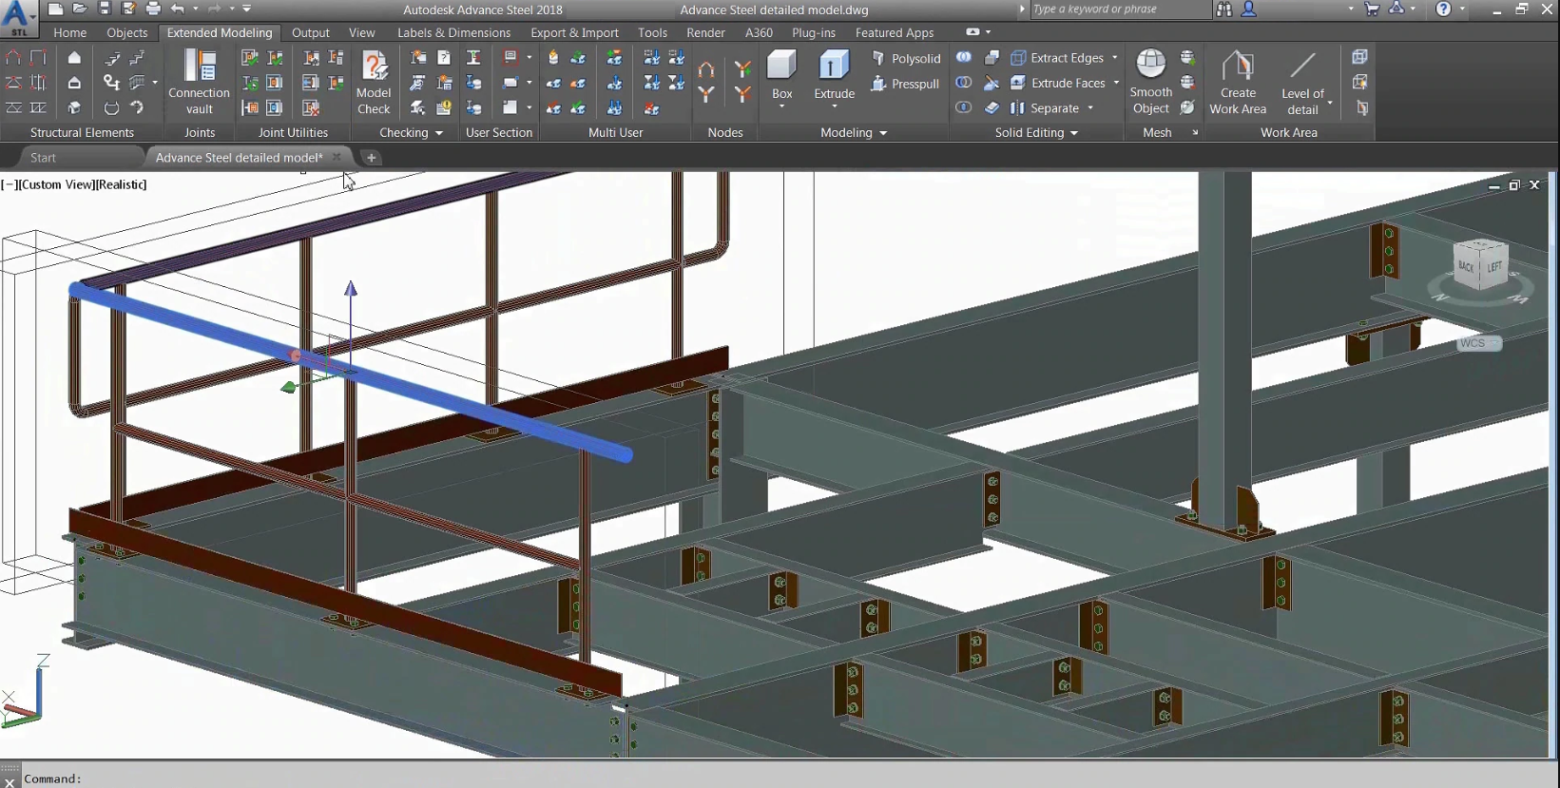This screenshot has height=788, width=1560.
Task: Open the Plug-ins ribbon tab
Action: [x=814, y=32]
